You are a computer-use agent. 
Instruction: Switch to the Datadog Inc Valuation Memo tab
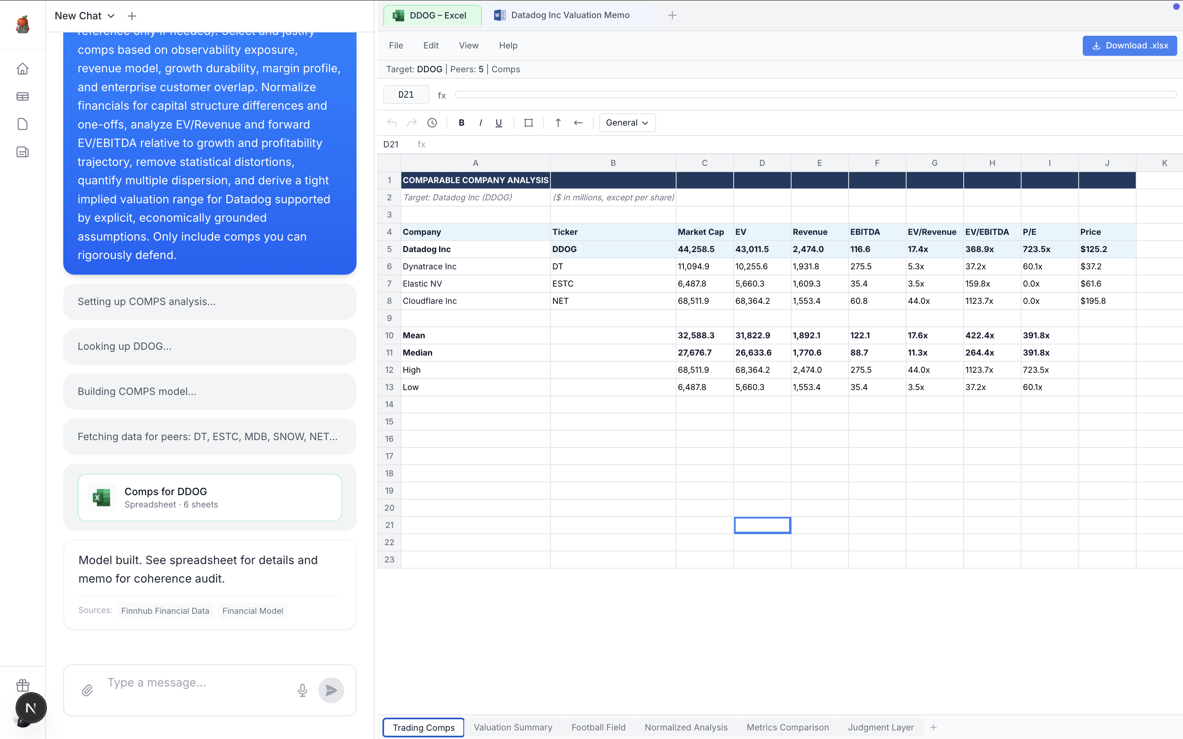tap(571, 15)
